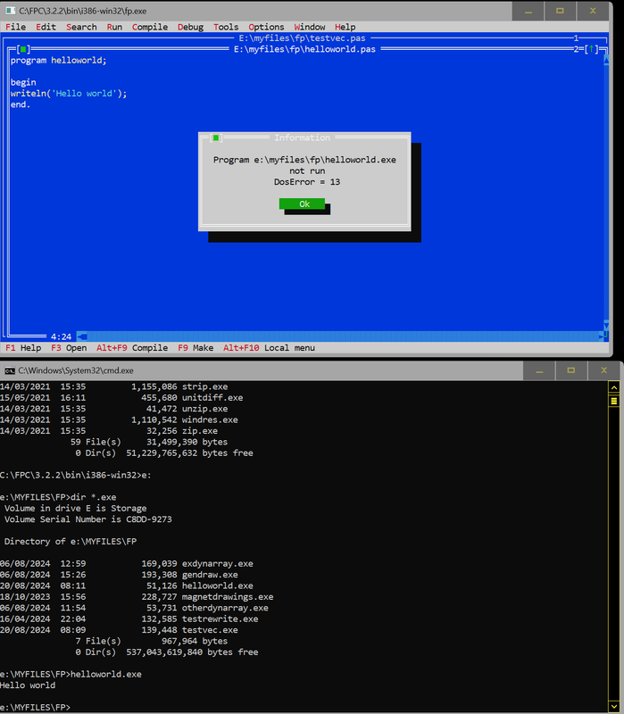Open the Run menu
Viewport: 624px width, 714px height.
[114, 27]
